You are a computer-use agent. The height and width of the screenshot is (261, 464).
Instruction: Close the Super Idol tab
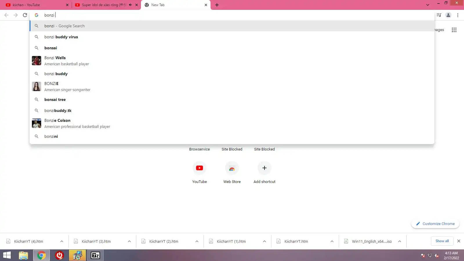[137, 5]
